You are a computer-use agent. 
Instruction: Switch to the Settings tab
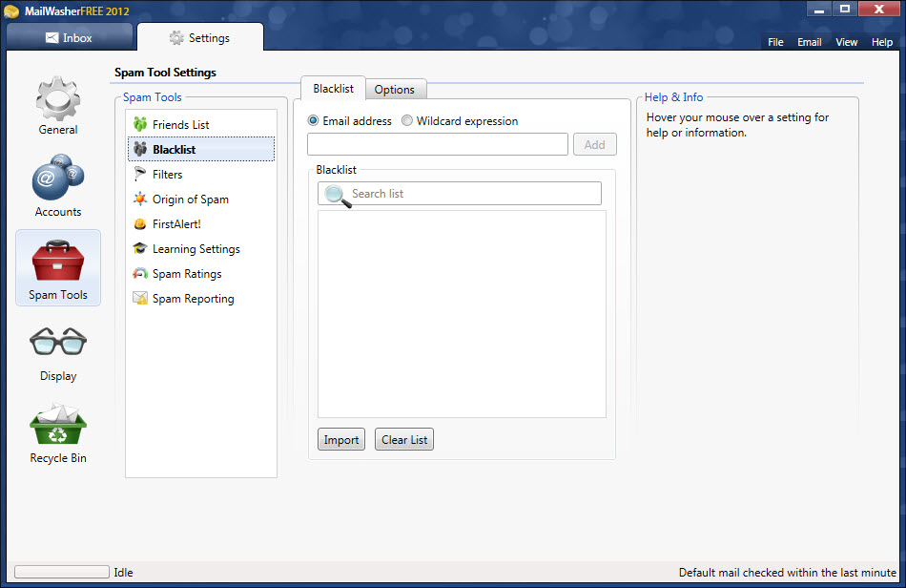pos(200,37)
